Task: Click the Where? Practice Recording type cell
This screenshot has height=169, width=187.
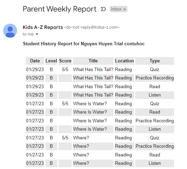Action: coord(155,146)
